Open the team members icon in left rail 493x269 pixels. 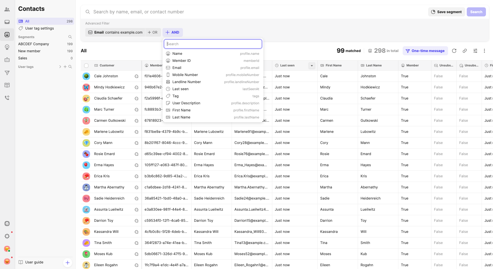coord(7,10)
